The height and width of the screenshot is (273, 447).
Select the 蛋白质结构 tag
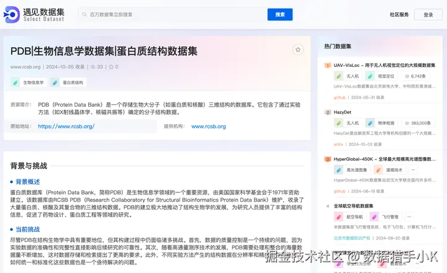pos(68,83)
